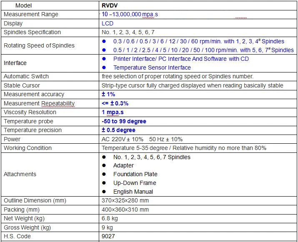Screen dimensions: 298x242
Task: Select '10 –13,000,000 mpa.s' value
Action: click(x=130, y=14)
